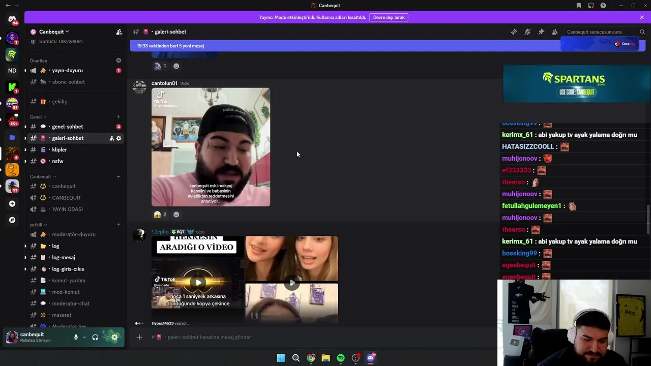Open the Chips server with 81 badge
Image resolution: width=651 pixels, height=366 pixels.
[x=12, y=104]
